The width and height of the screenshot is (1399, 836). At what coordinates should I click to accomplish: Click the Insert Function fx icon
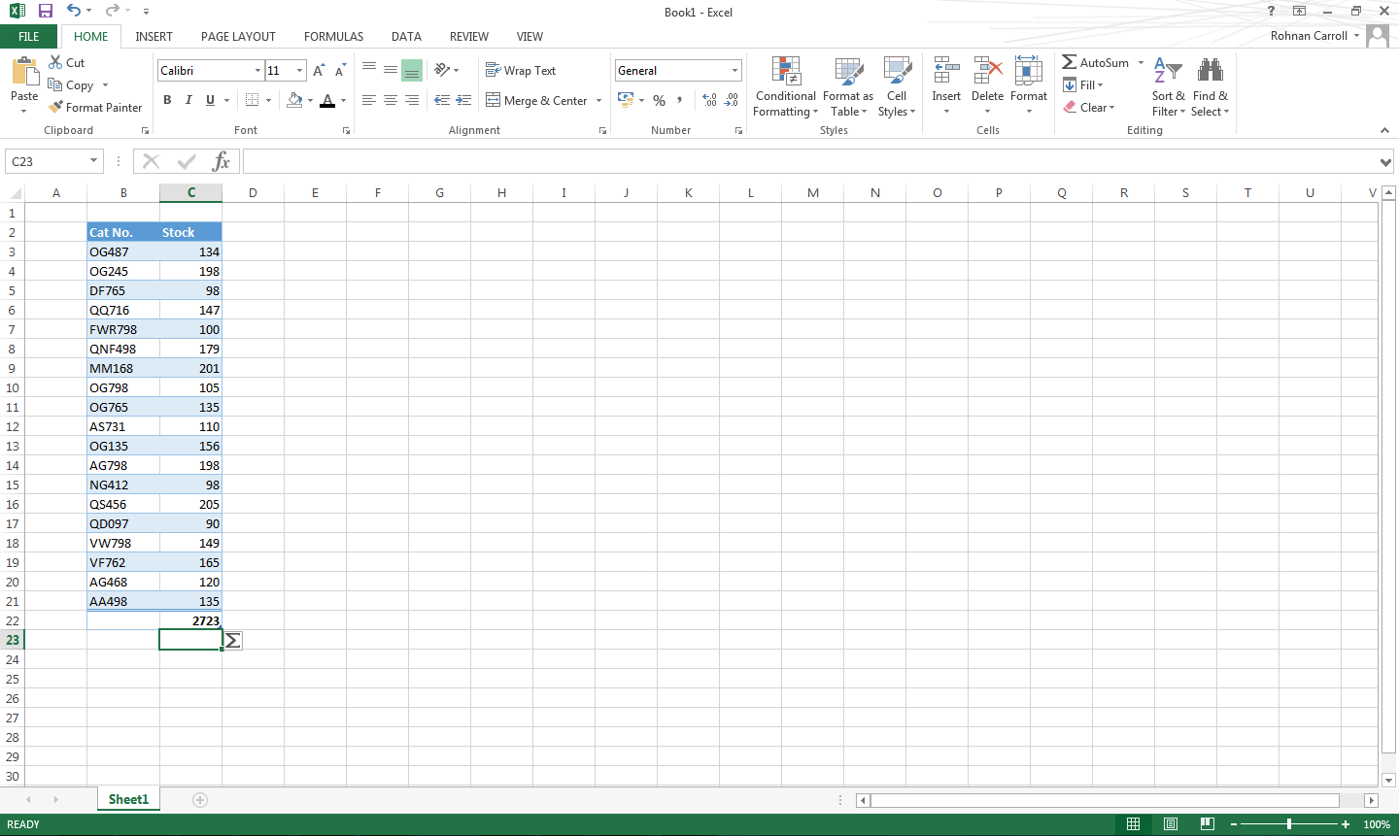[x=222, y=161]
